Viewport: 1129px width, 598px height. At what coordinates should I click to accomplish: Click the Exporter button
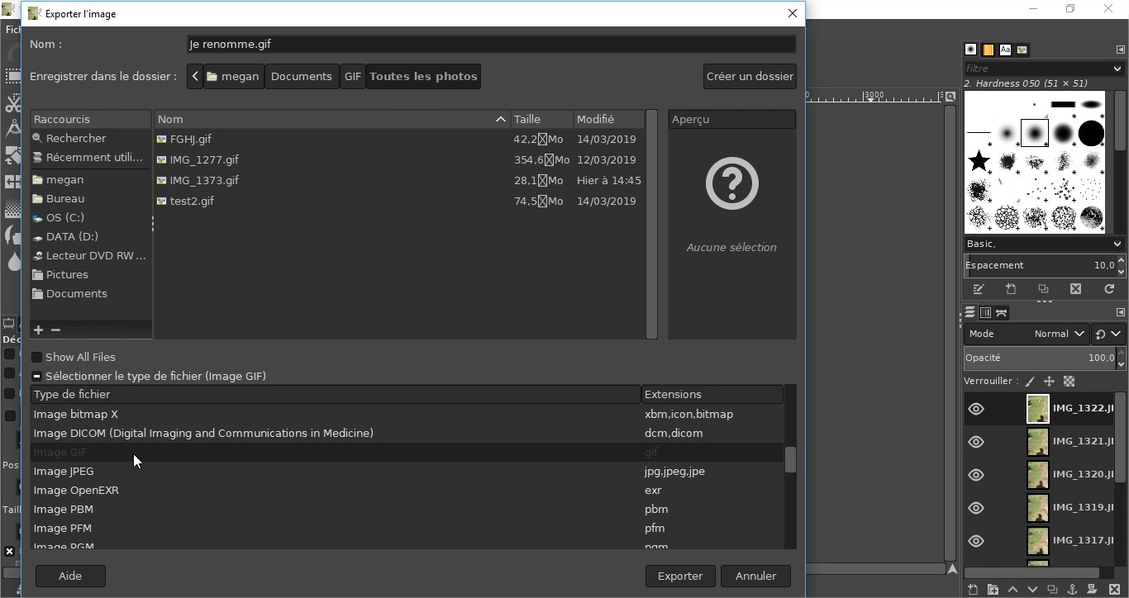pos(679,576)
